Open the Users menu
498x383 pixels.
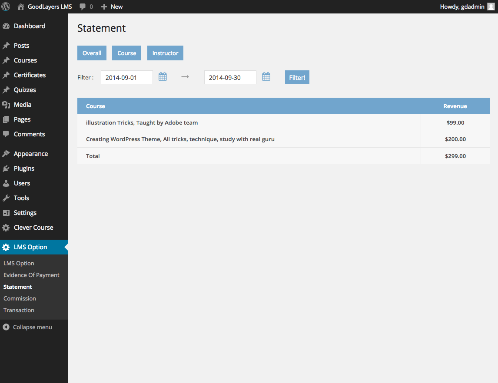tap(33, 183)
